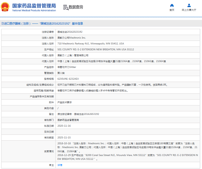Viewport: 202px width, 169px height.
Task: Select the 导管切开刀用于经静脉 intended use text
Action: pyautogui.click(x=93, y=91)
